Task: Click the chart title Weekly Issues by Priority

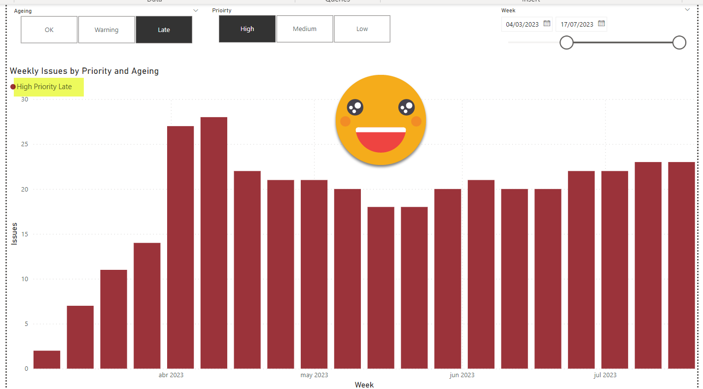Action: tap(84, 71)
